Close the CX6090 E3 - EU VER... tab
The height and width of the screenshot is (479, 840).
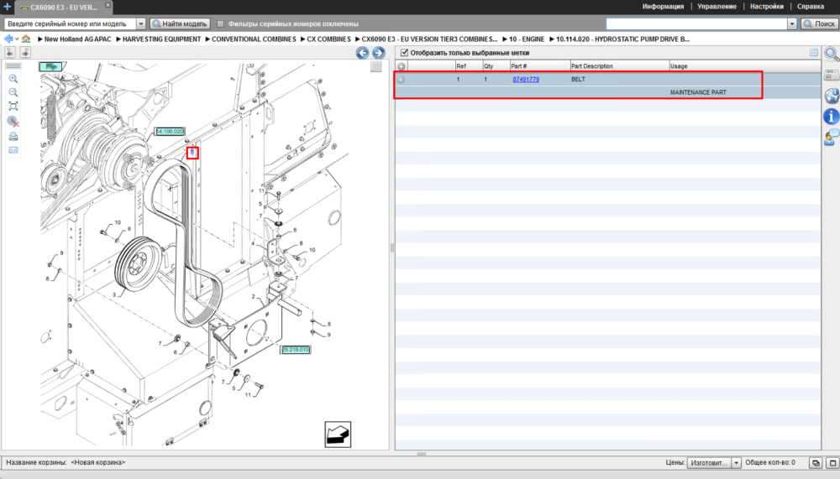tap(108, 5)
